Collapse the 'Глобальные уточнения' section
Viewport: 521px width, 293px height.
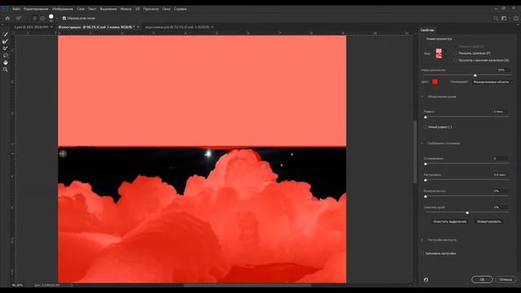[x=422, y=143]
